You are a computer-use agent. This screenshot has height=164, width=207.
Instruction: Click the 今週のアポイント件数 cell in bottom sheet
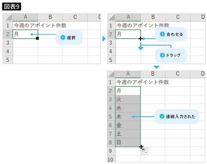(x=142, y=82)
